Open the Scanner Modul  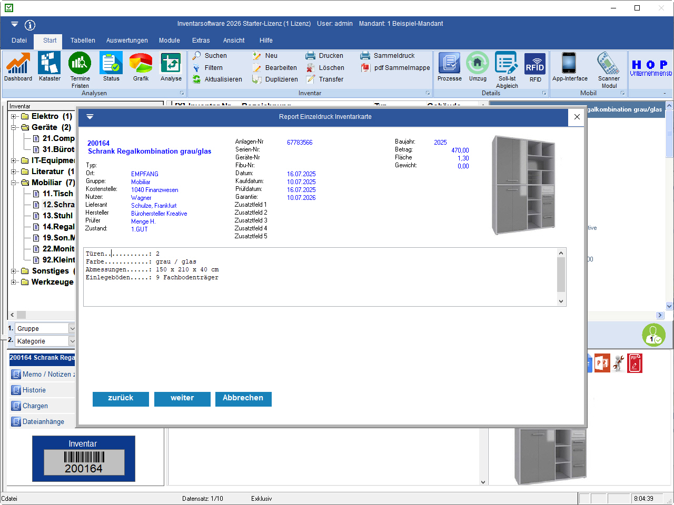pyautogui.click(x=609, y=70)
